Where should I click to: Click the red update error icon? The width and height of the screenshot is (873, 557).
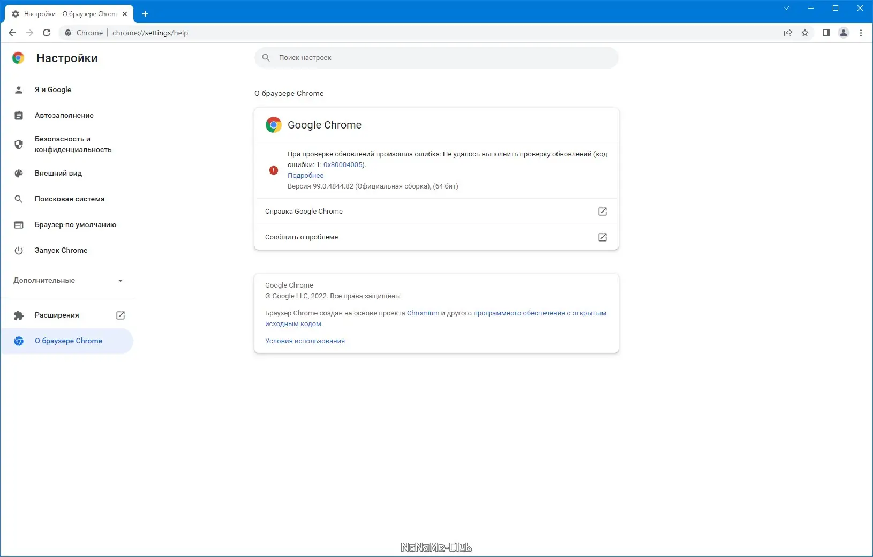click(x=274, y=170)
